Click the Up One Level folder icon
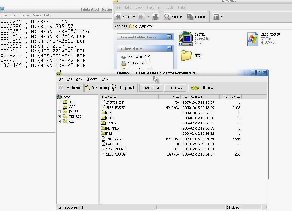Viewport: 292px width, 211px height. click(156, 17)
